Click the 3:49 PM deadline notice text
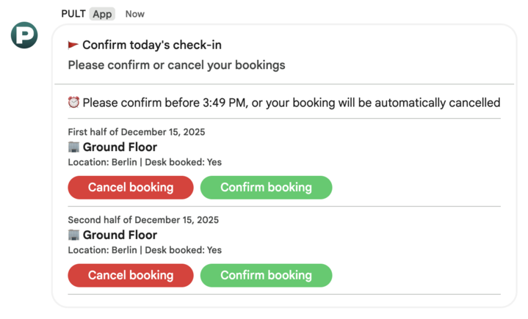Screen dimensions: 528x319 [x=291, y=103]
